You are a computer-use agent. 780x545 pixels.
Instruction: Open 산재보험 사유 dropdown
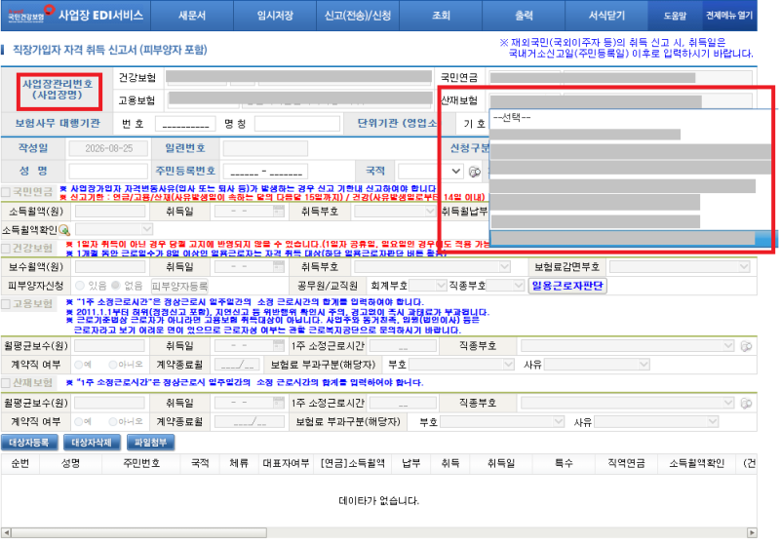pos(656,422)
